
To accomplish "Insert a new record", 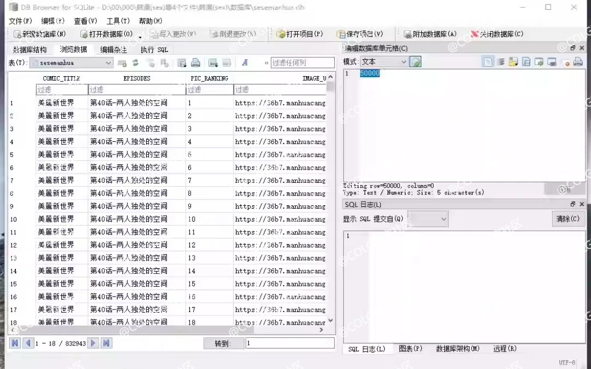I will point(150,62).
